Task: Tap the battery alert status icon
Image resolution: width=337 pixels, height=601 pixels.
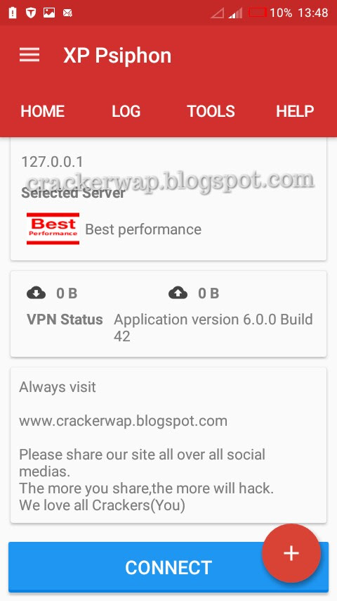Action: (13, 13)
